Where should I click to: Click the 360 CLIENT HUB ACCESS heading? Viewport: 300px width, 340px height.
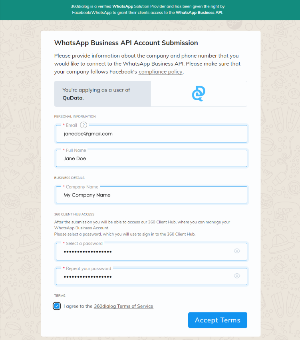pyautogui.click(x=74, y=215)
